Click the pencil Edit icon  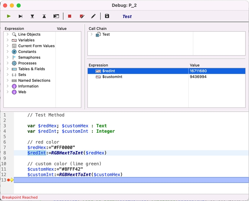(x=93, y=16)
